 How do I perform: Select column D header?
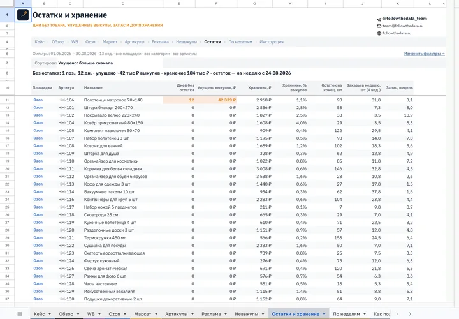(x=123, y=4)
